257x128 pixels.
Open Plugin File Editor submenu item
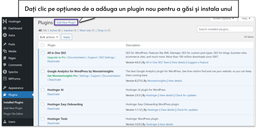click(13, 114)
